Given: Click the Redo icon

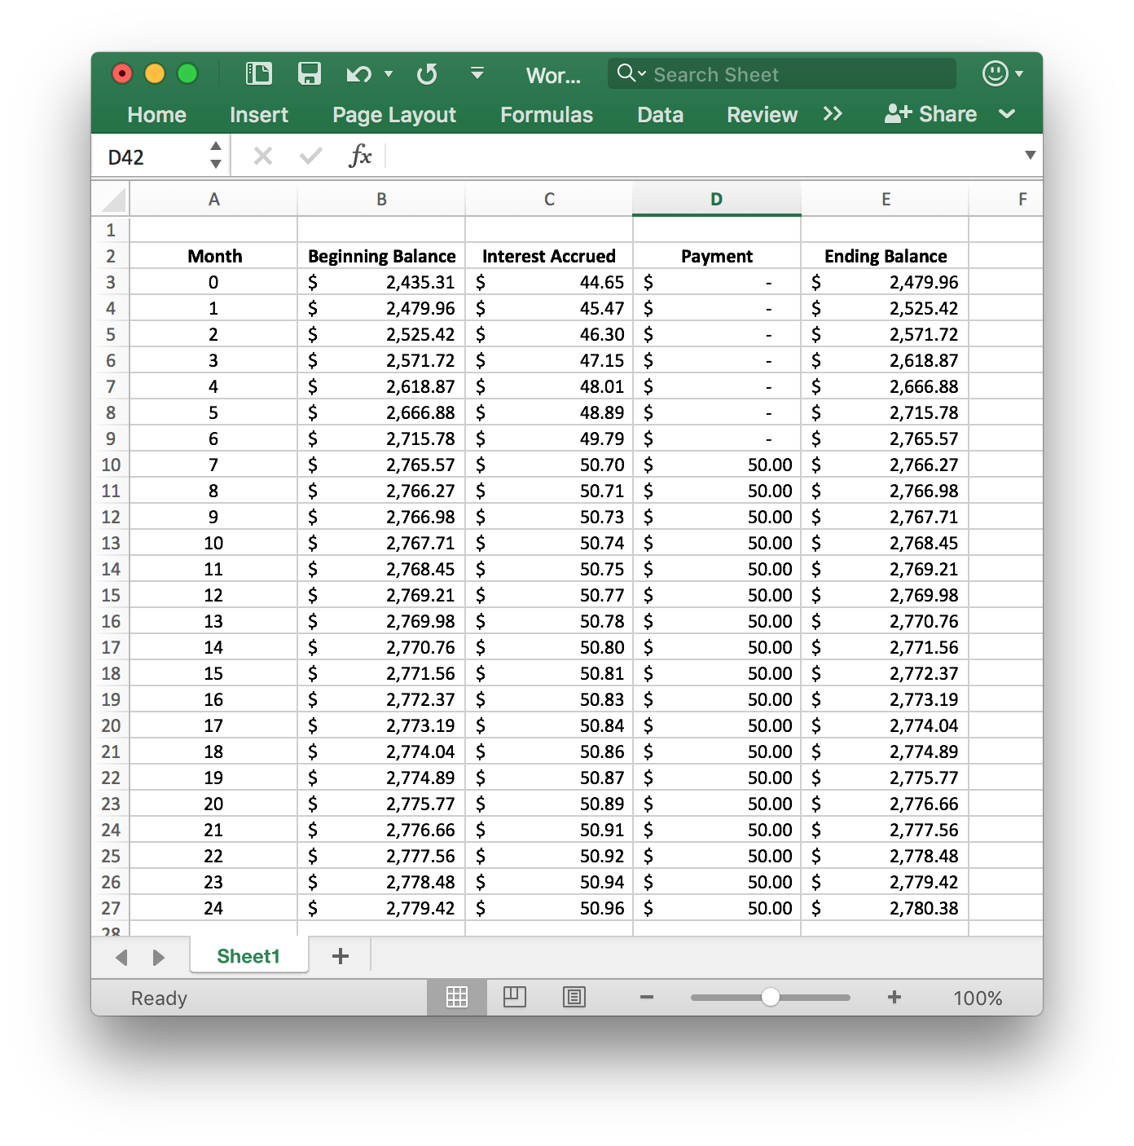Looking at the screenshot, I should click(x=426, y=73).
